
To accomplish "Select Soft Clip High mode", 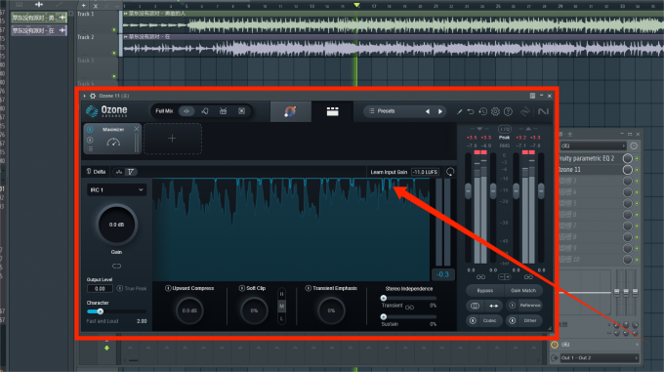I will click(x=282, y=294).
